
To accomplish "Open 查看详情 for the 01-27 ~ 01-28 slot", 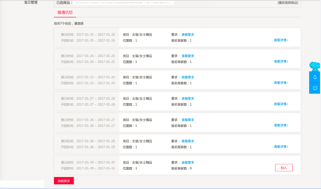I will coord(281,104).
